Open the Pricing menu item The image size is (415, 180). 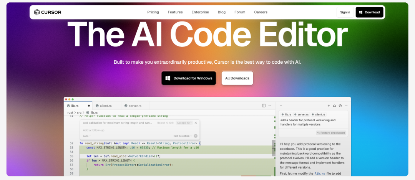[x=153, y=12]
